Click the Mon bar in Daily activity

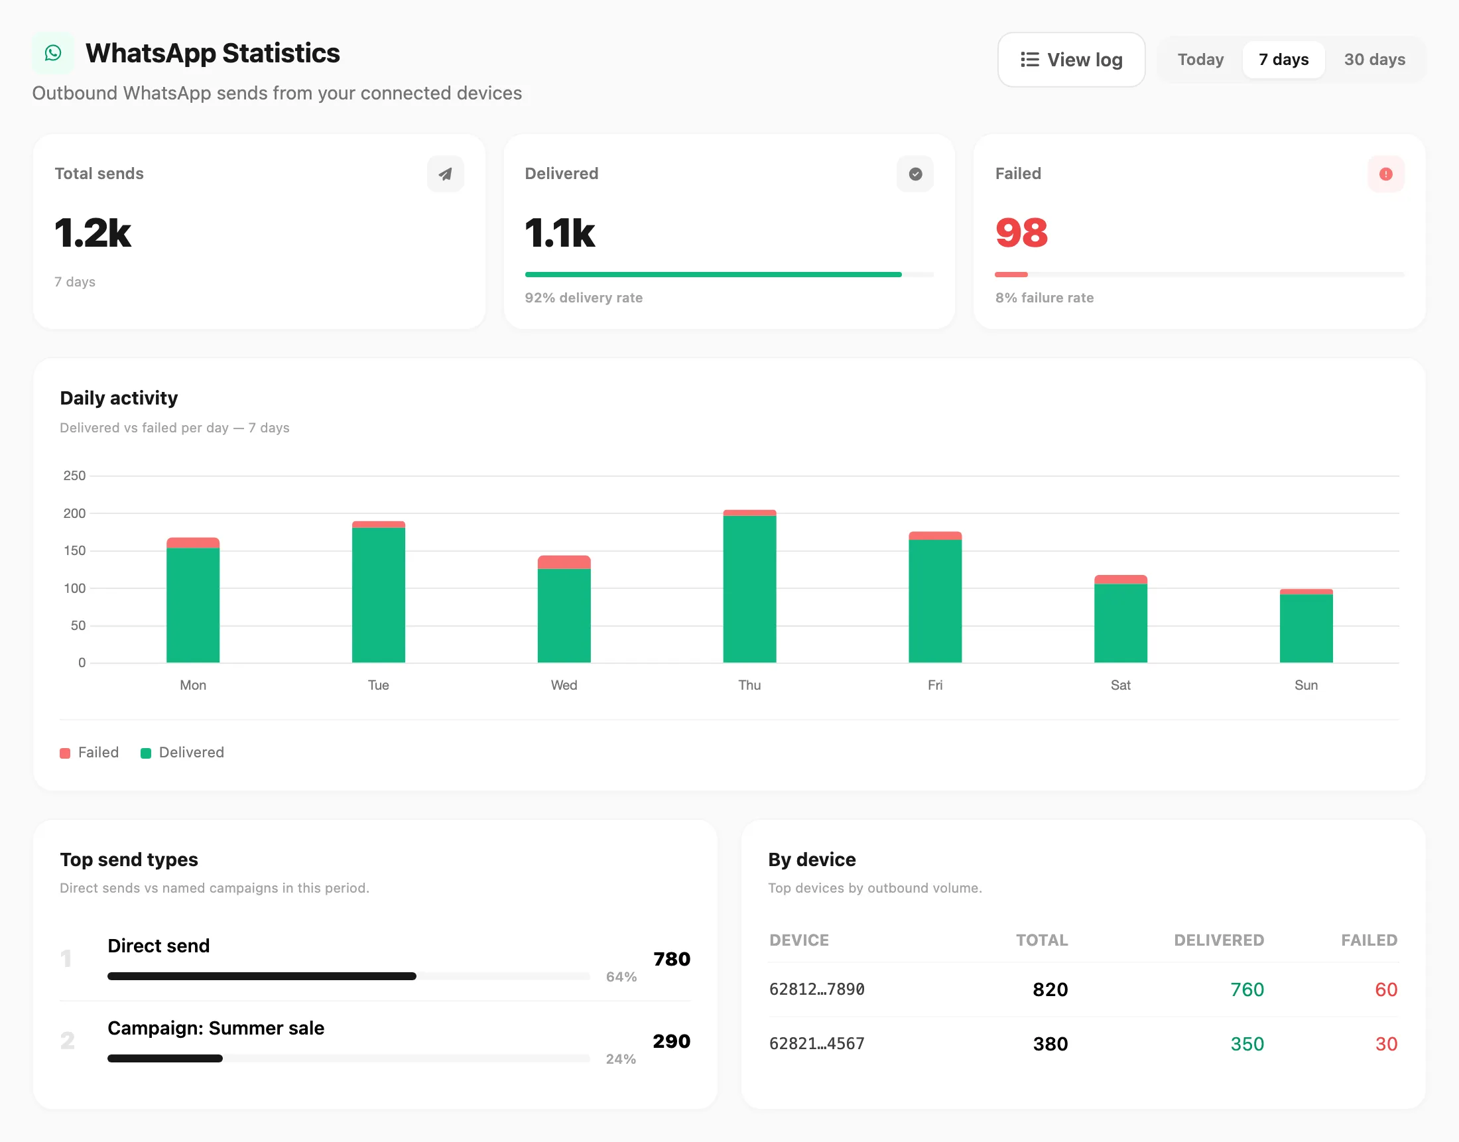pyautogui.click(x=192, y=600)
